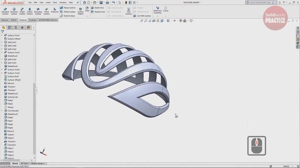The width and height of the screenshot is (300, 168).
Task: Select the Swept Surface tool
Action: 22,11
